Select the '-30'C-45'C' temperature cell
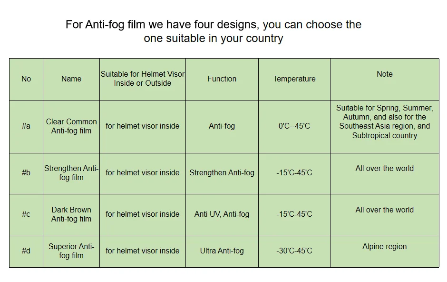Image resolution: width=447 pixels, height=282 pixels. (x=294, y=251)
